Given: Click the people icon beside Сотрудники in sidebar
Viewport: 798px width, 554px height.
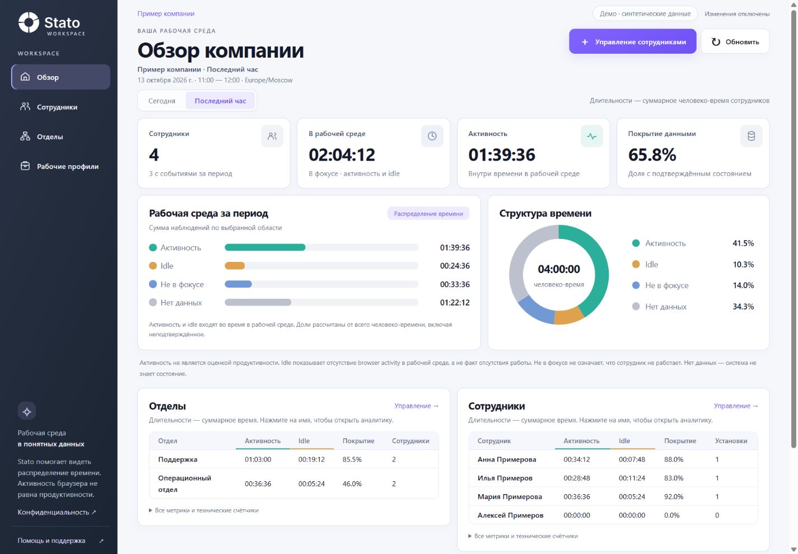Looking at the screenshot, I should tap(25, 106).
